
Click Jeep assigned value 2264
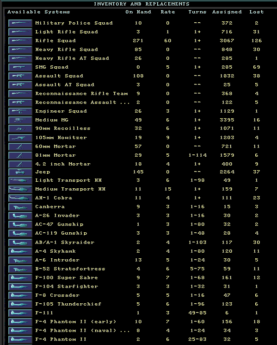click(227, 172)
